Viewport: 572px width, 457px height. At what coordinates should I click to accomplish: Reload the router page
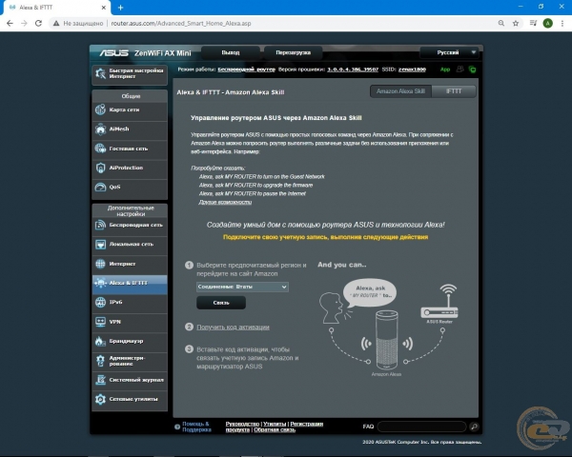(x=38, y=23)
